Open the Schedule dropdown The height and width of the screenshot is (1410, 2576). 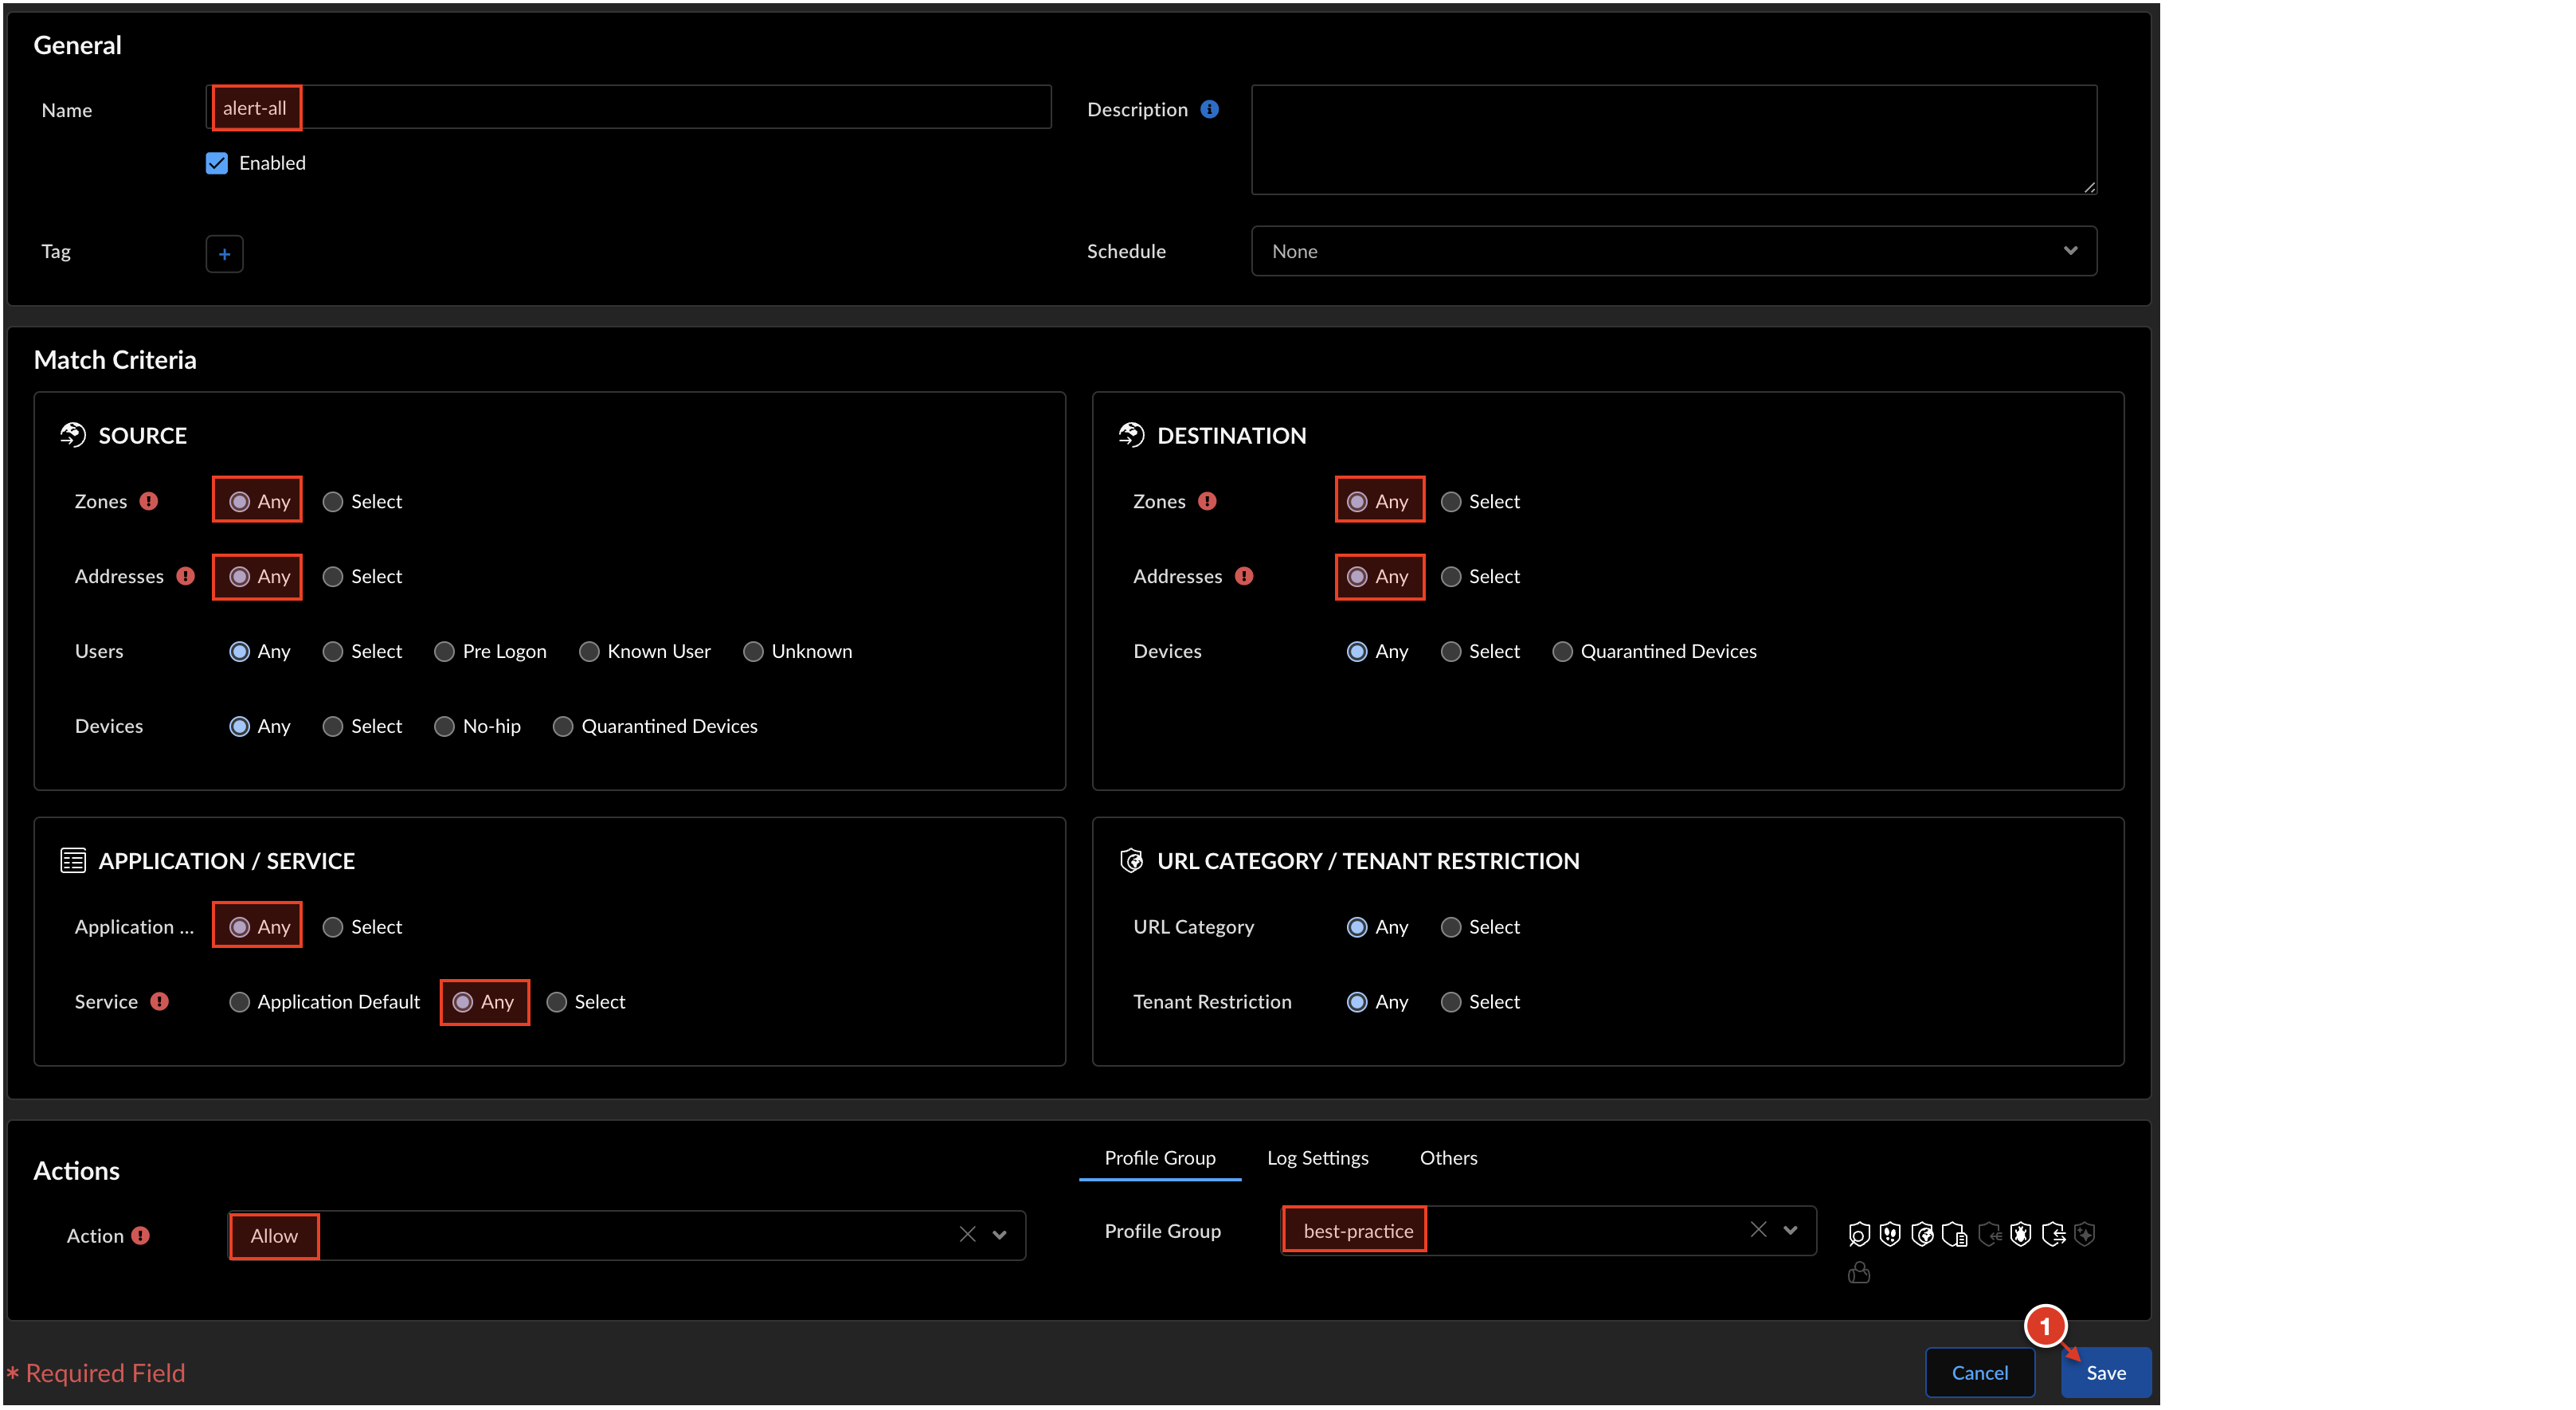pos(1673,251)
